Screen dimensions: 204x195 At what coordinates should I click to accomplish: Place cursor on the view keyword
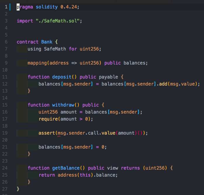coord(112,168)
